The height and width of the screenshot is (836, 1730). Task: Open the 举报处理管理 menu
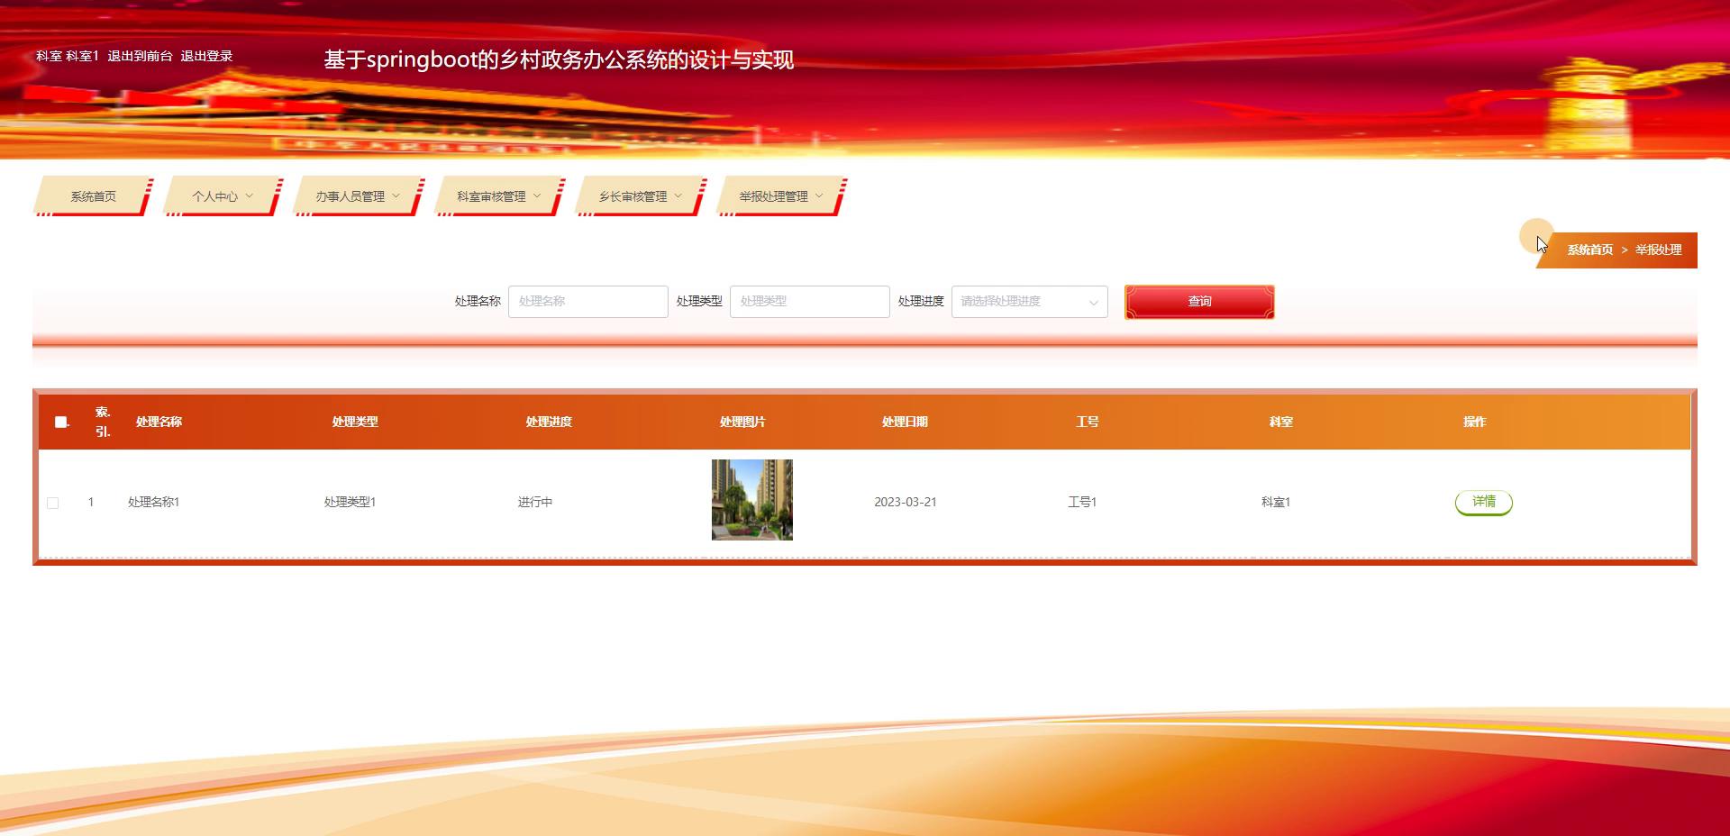coord(781,196)
